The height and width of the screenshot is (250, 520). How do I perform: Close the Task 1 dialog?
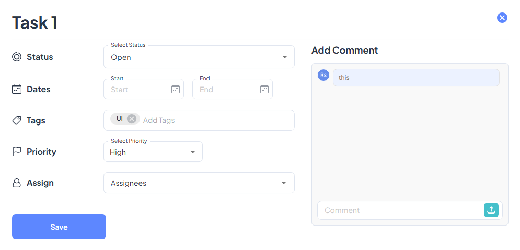pyautogui.click(x=502, y=18)
